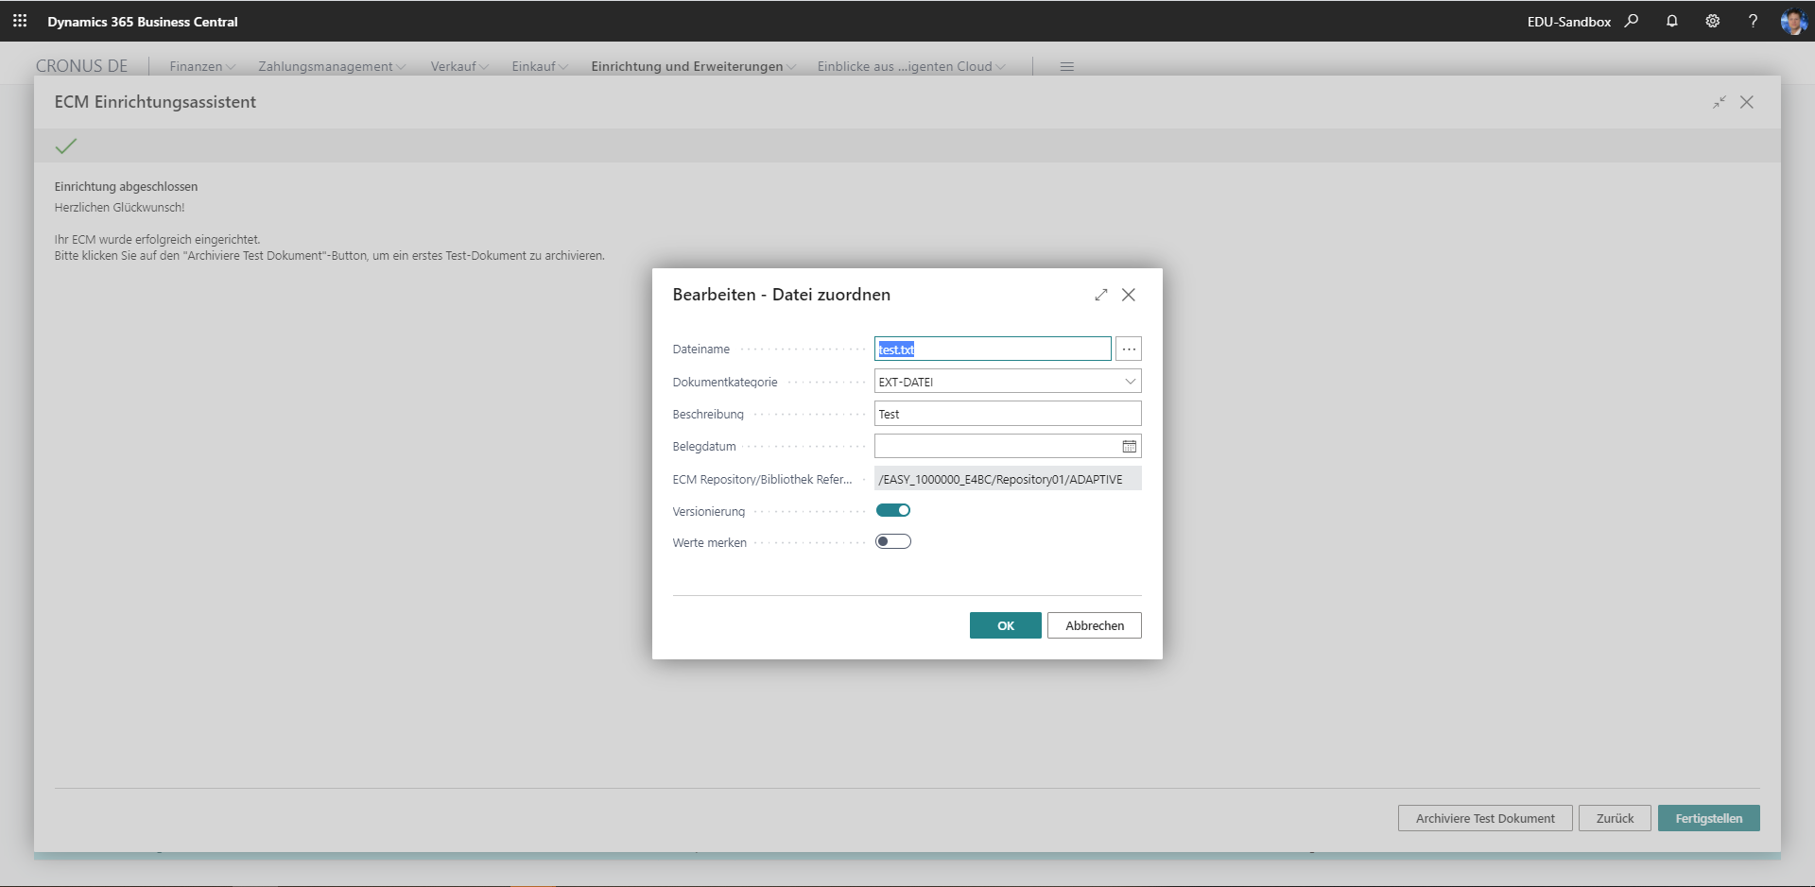Expand the Zahlungsmanagement menu
Viewport: 1815px width, 887px height.
point(332,66)
